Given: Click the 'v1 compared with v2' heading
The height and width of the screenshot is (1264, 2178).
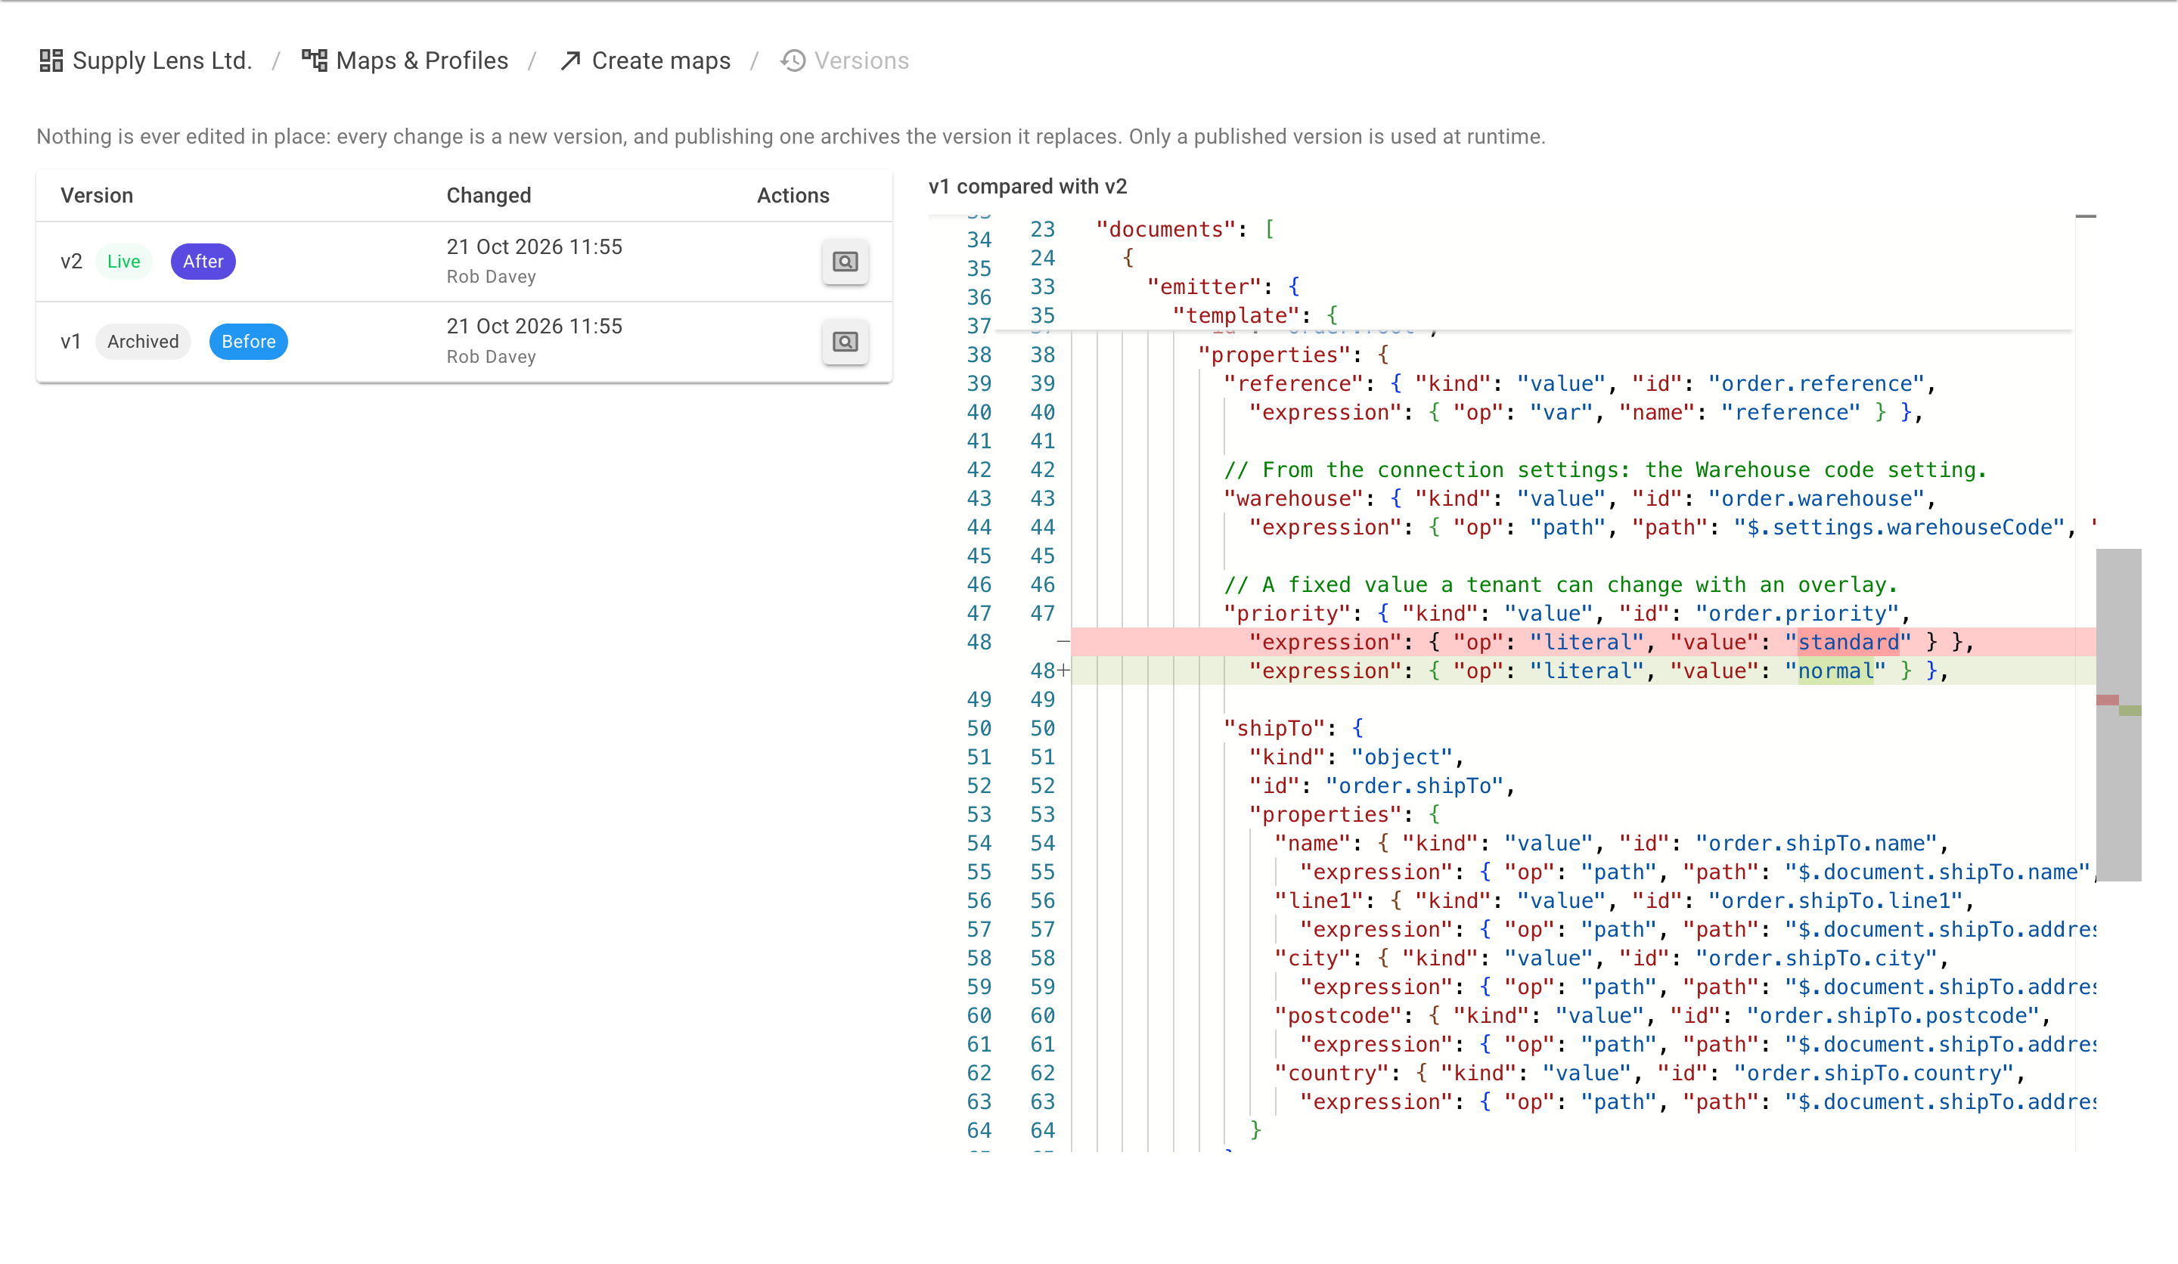Looking at the screenshot, I should tap(1028, 187).
